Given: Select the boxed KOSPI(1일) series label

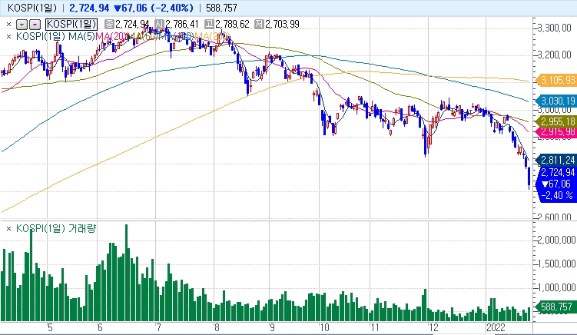Looking at the screenshot, I should pos(71,25).
